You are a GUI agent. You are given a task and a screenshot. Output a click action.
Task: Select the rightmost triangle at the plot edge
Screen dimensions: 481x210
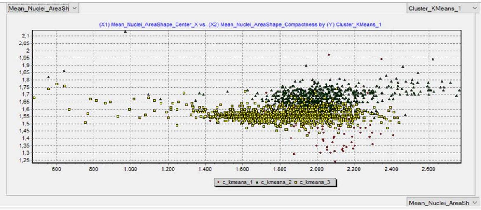460,90
